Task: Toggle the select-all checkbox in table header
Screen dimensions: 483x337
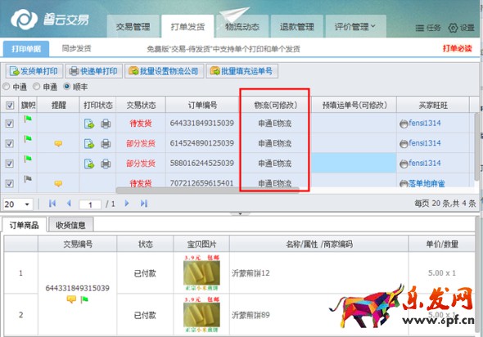Action: coord(10,106)
